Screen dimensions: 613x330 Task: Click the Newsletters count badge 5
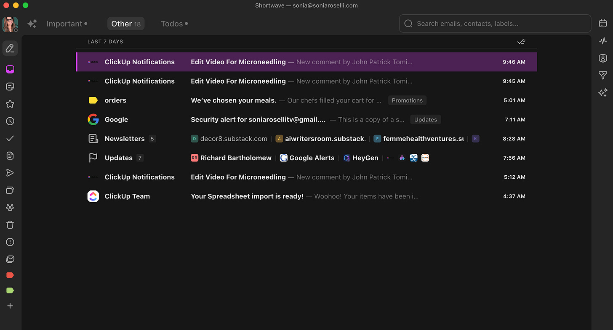coord(152,139)
